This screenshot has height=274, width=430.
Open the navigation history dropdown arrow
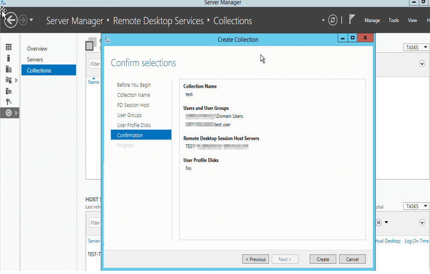click(31, 20)
